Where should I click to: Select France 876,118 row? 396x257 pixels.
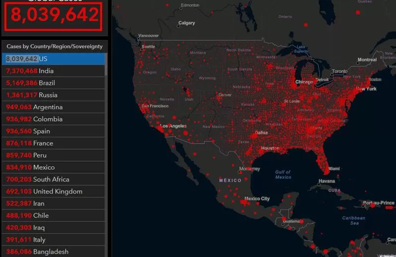pos(54,143)
